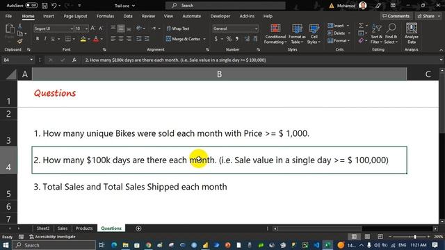
Task: Apply the yellow fill color
Action: pos(83,39)
